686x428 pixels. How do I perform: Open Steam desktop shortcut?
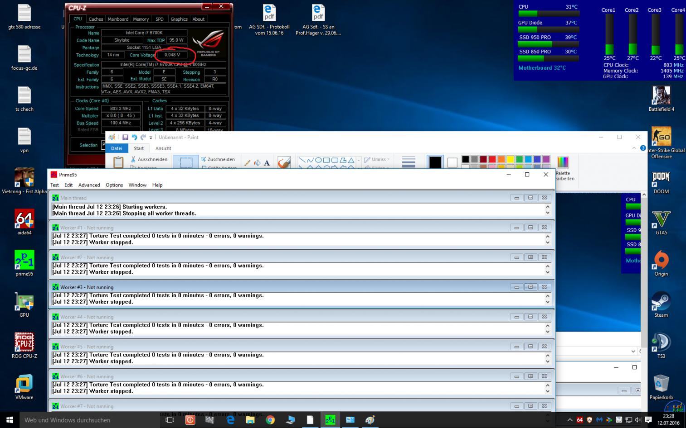click(x=661, y=304)
